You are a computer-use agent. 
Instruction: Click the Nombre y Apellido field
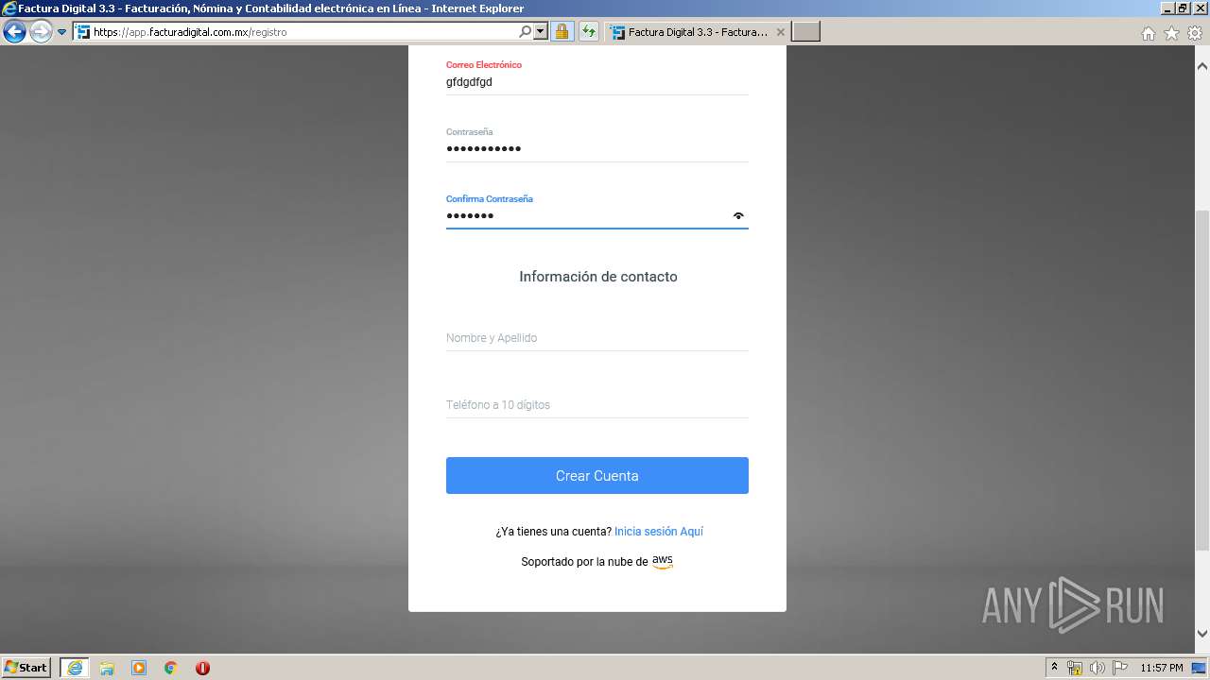click(597, 338)
